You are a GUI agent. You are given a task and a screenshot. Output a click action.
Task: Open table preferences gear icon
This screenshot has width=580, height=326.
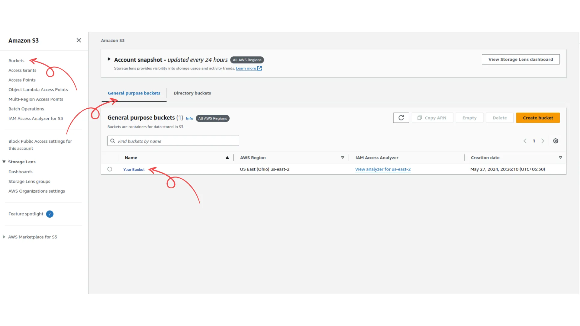click(556, 141)
